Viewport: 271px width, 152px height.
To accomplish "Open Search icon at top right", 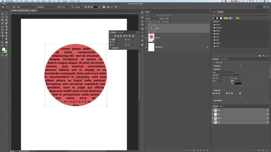I will point(264,7).
